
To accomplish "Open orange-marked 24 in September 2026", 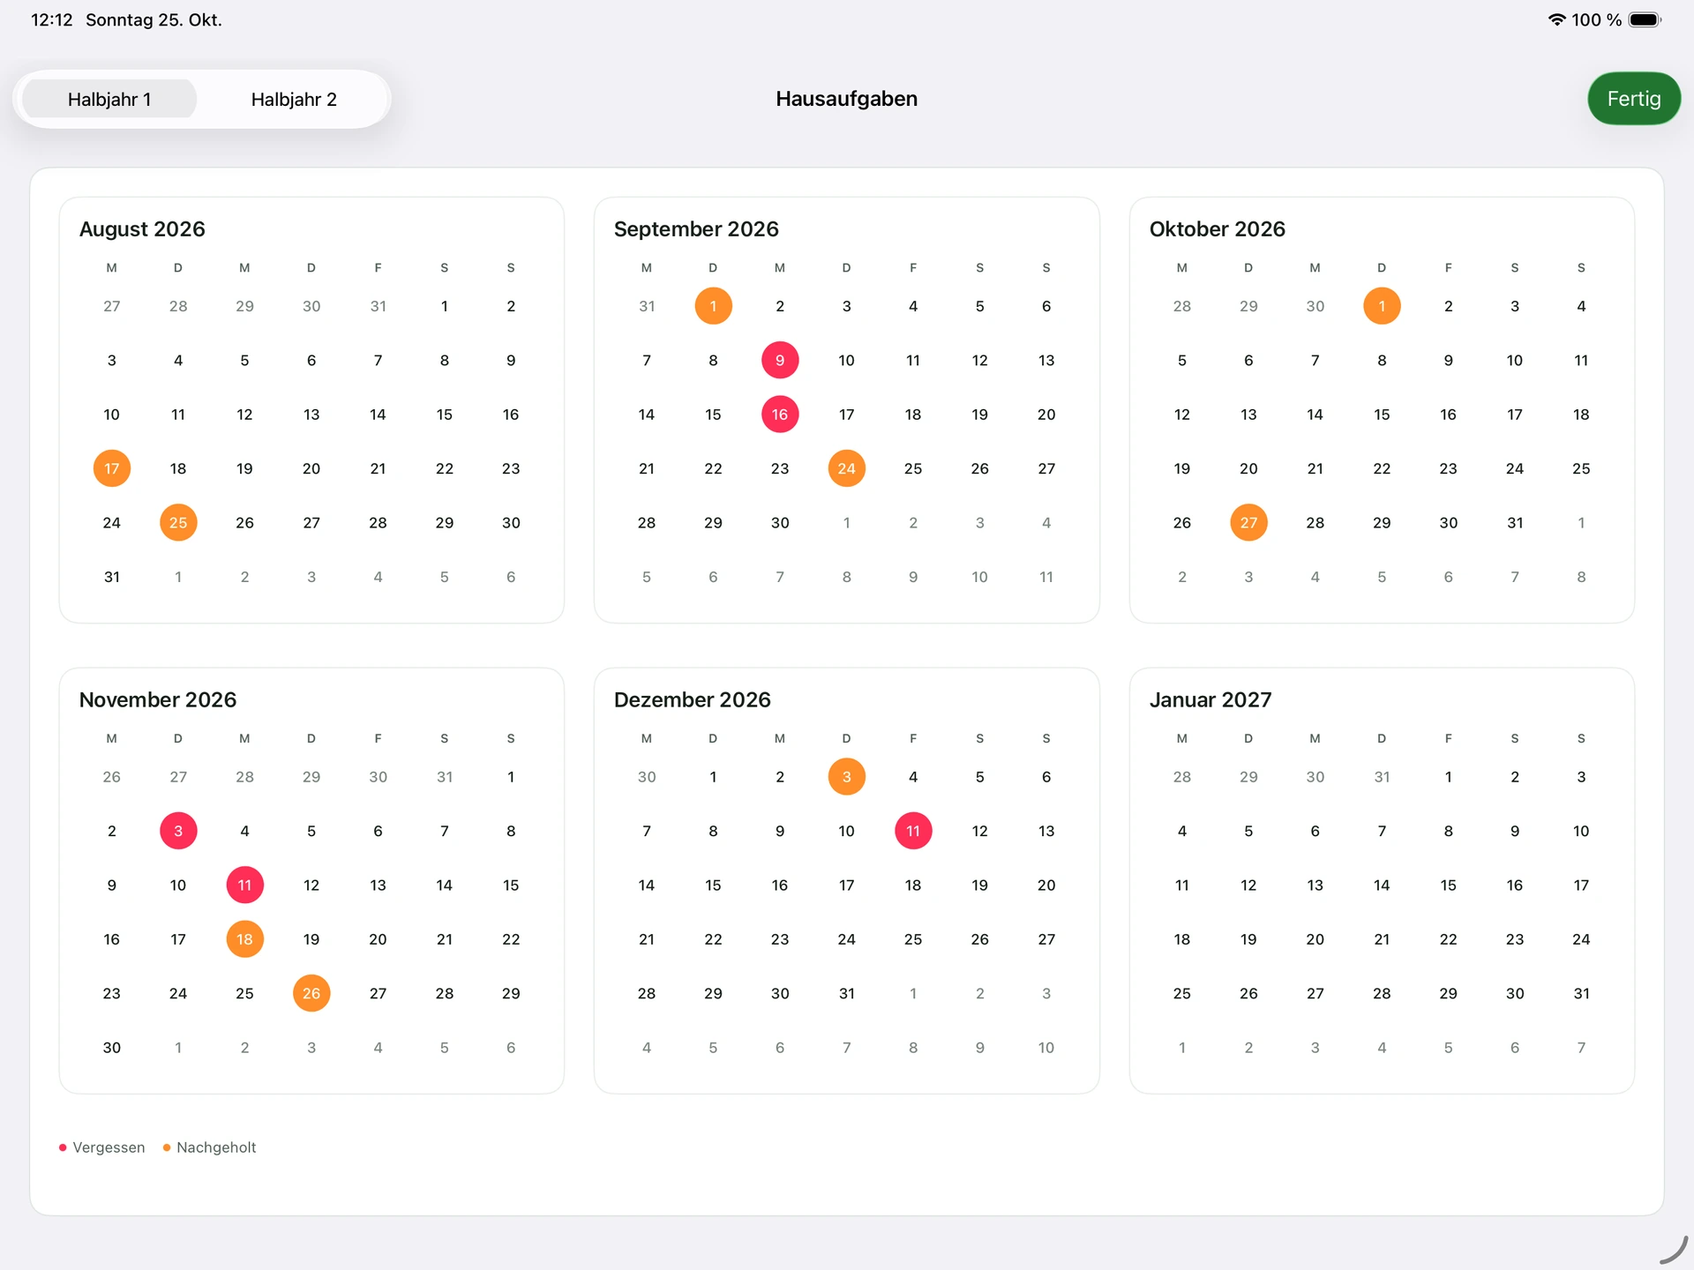I will click(846, 468).
